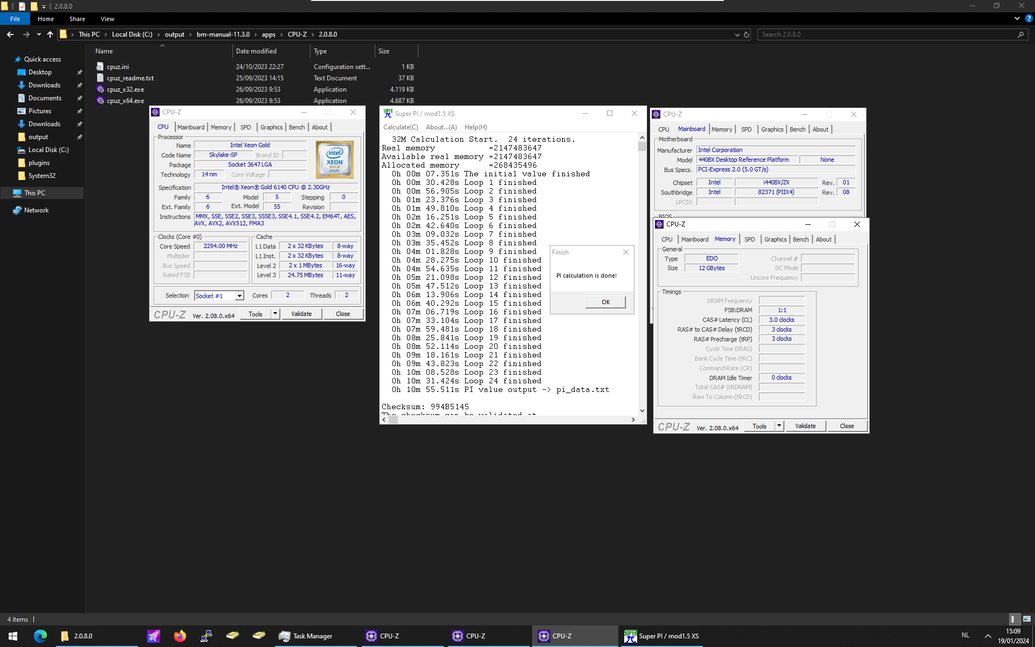This screenshot has height=647, width=1035.
Task: Open the Network location
Action: tap(36, 210)
